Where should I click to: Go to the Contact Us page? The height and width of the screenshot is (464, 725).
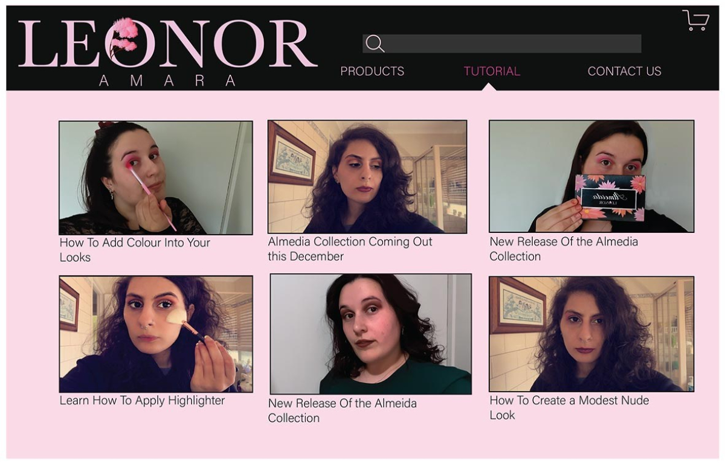(624, 71)
